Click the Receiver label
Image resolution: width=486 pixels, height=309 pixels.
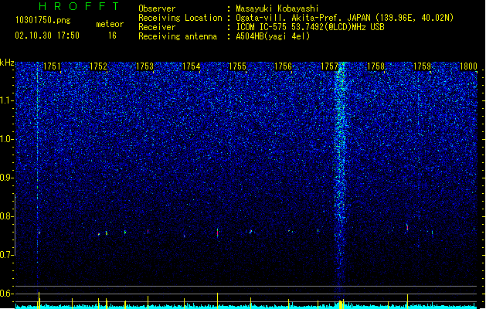tap(157, 27)
